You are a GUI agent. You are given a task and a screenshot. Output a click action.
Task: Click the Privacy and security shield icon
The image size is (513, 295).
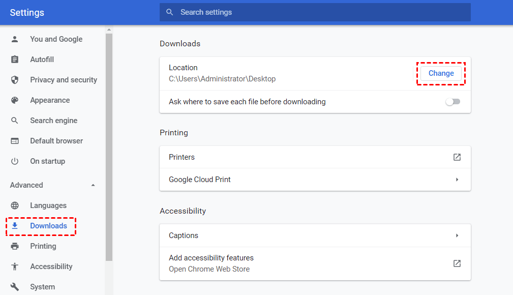[x=15, y=80]
